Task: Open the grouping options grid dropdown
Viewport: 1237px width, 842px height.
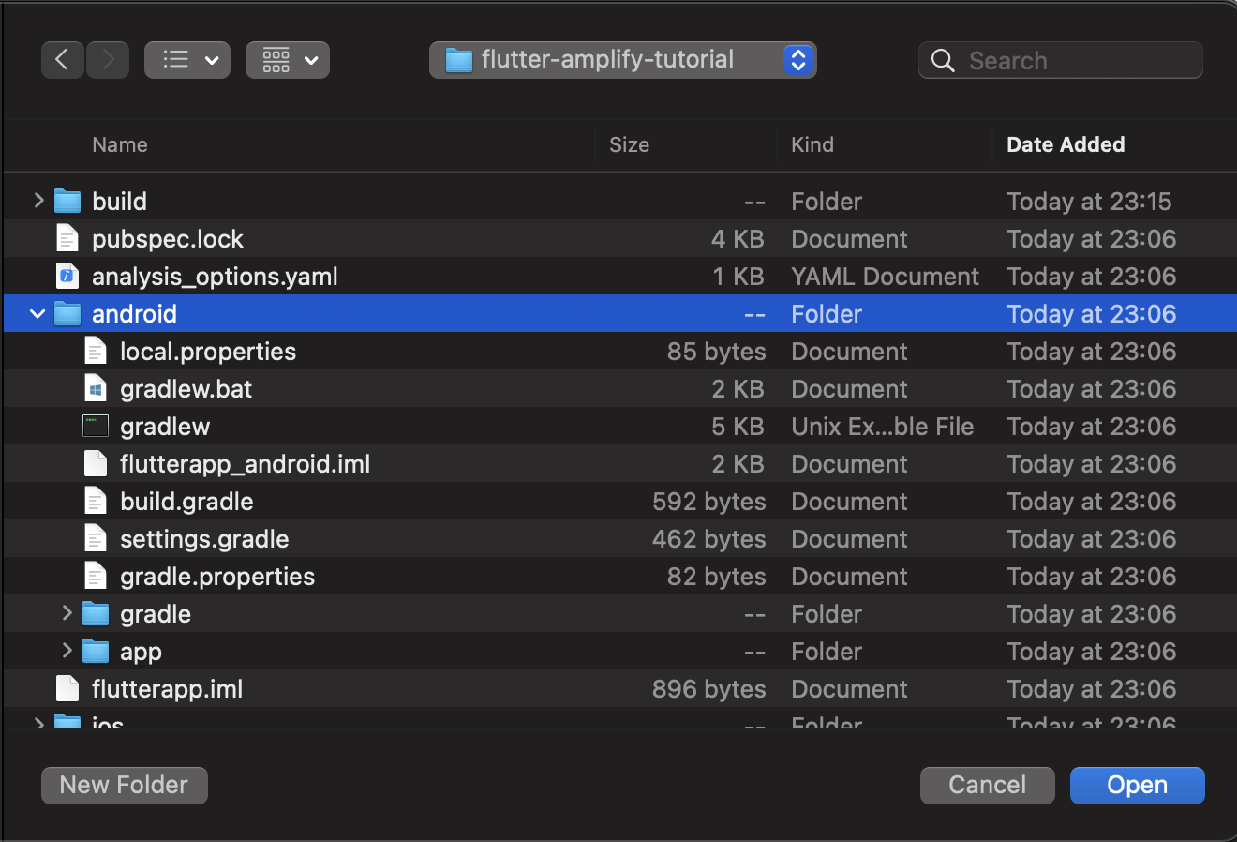Action: [288, 60]
